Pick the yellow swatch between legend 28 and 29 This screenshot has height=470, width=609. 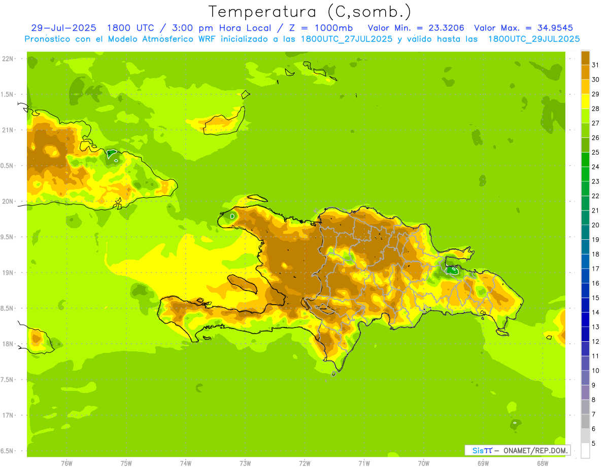pyautogui.click(x=585, y=101)
